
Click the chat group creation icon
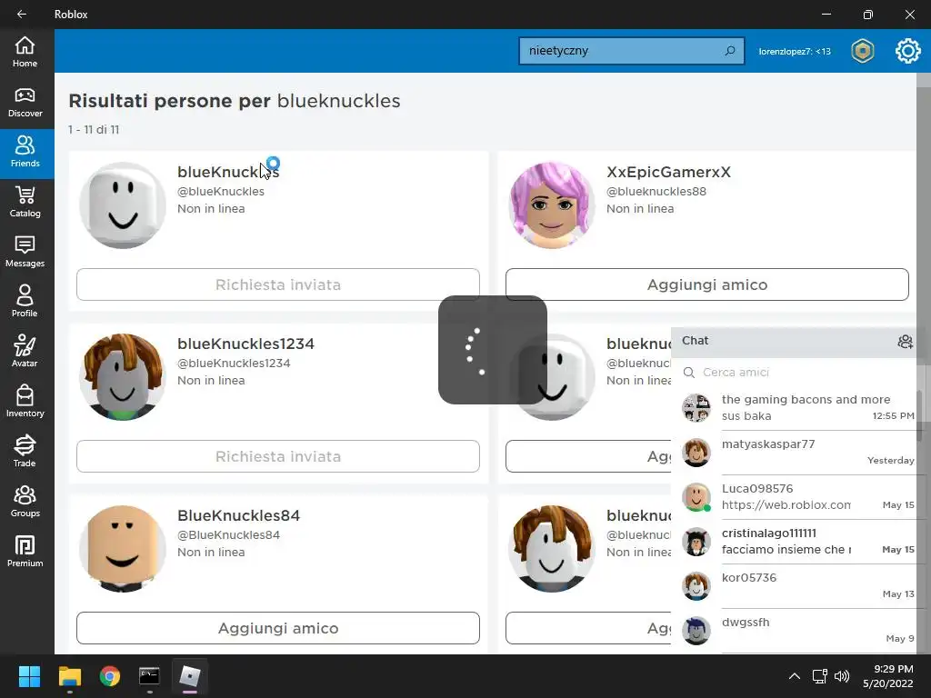pyautogui.click(x=905, y=342)
